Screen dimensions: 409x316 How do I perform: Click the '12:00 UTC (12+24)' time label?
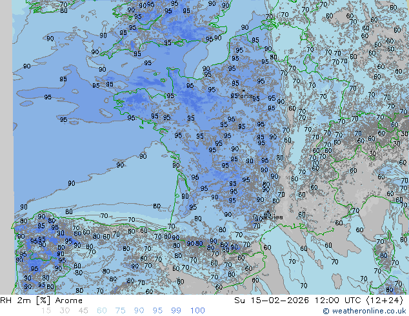(x=359, y=301)
